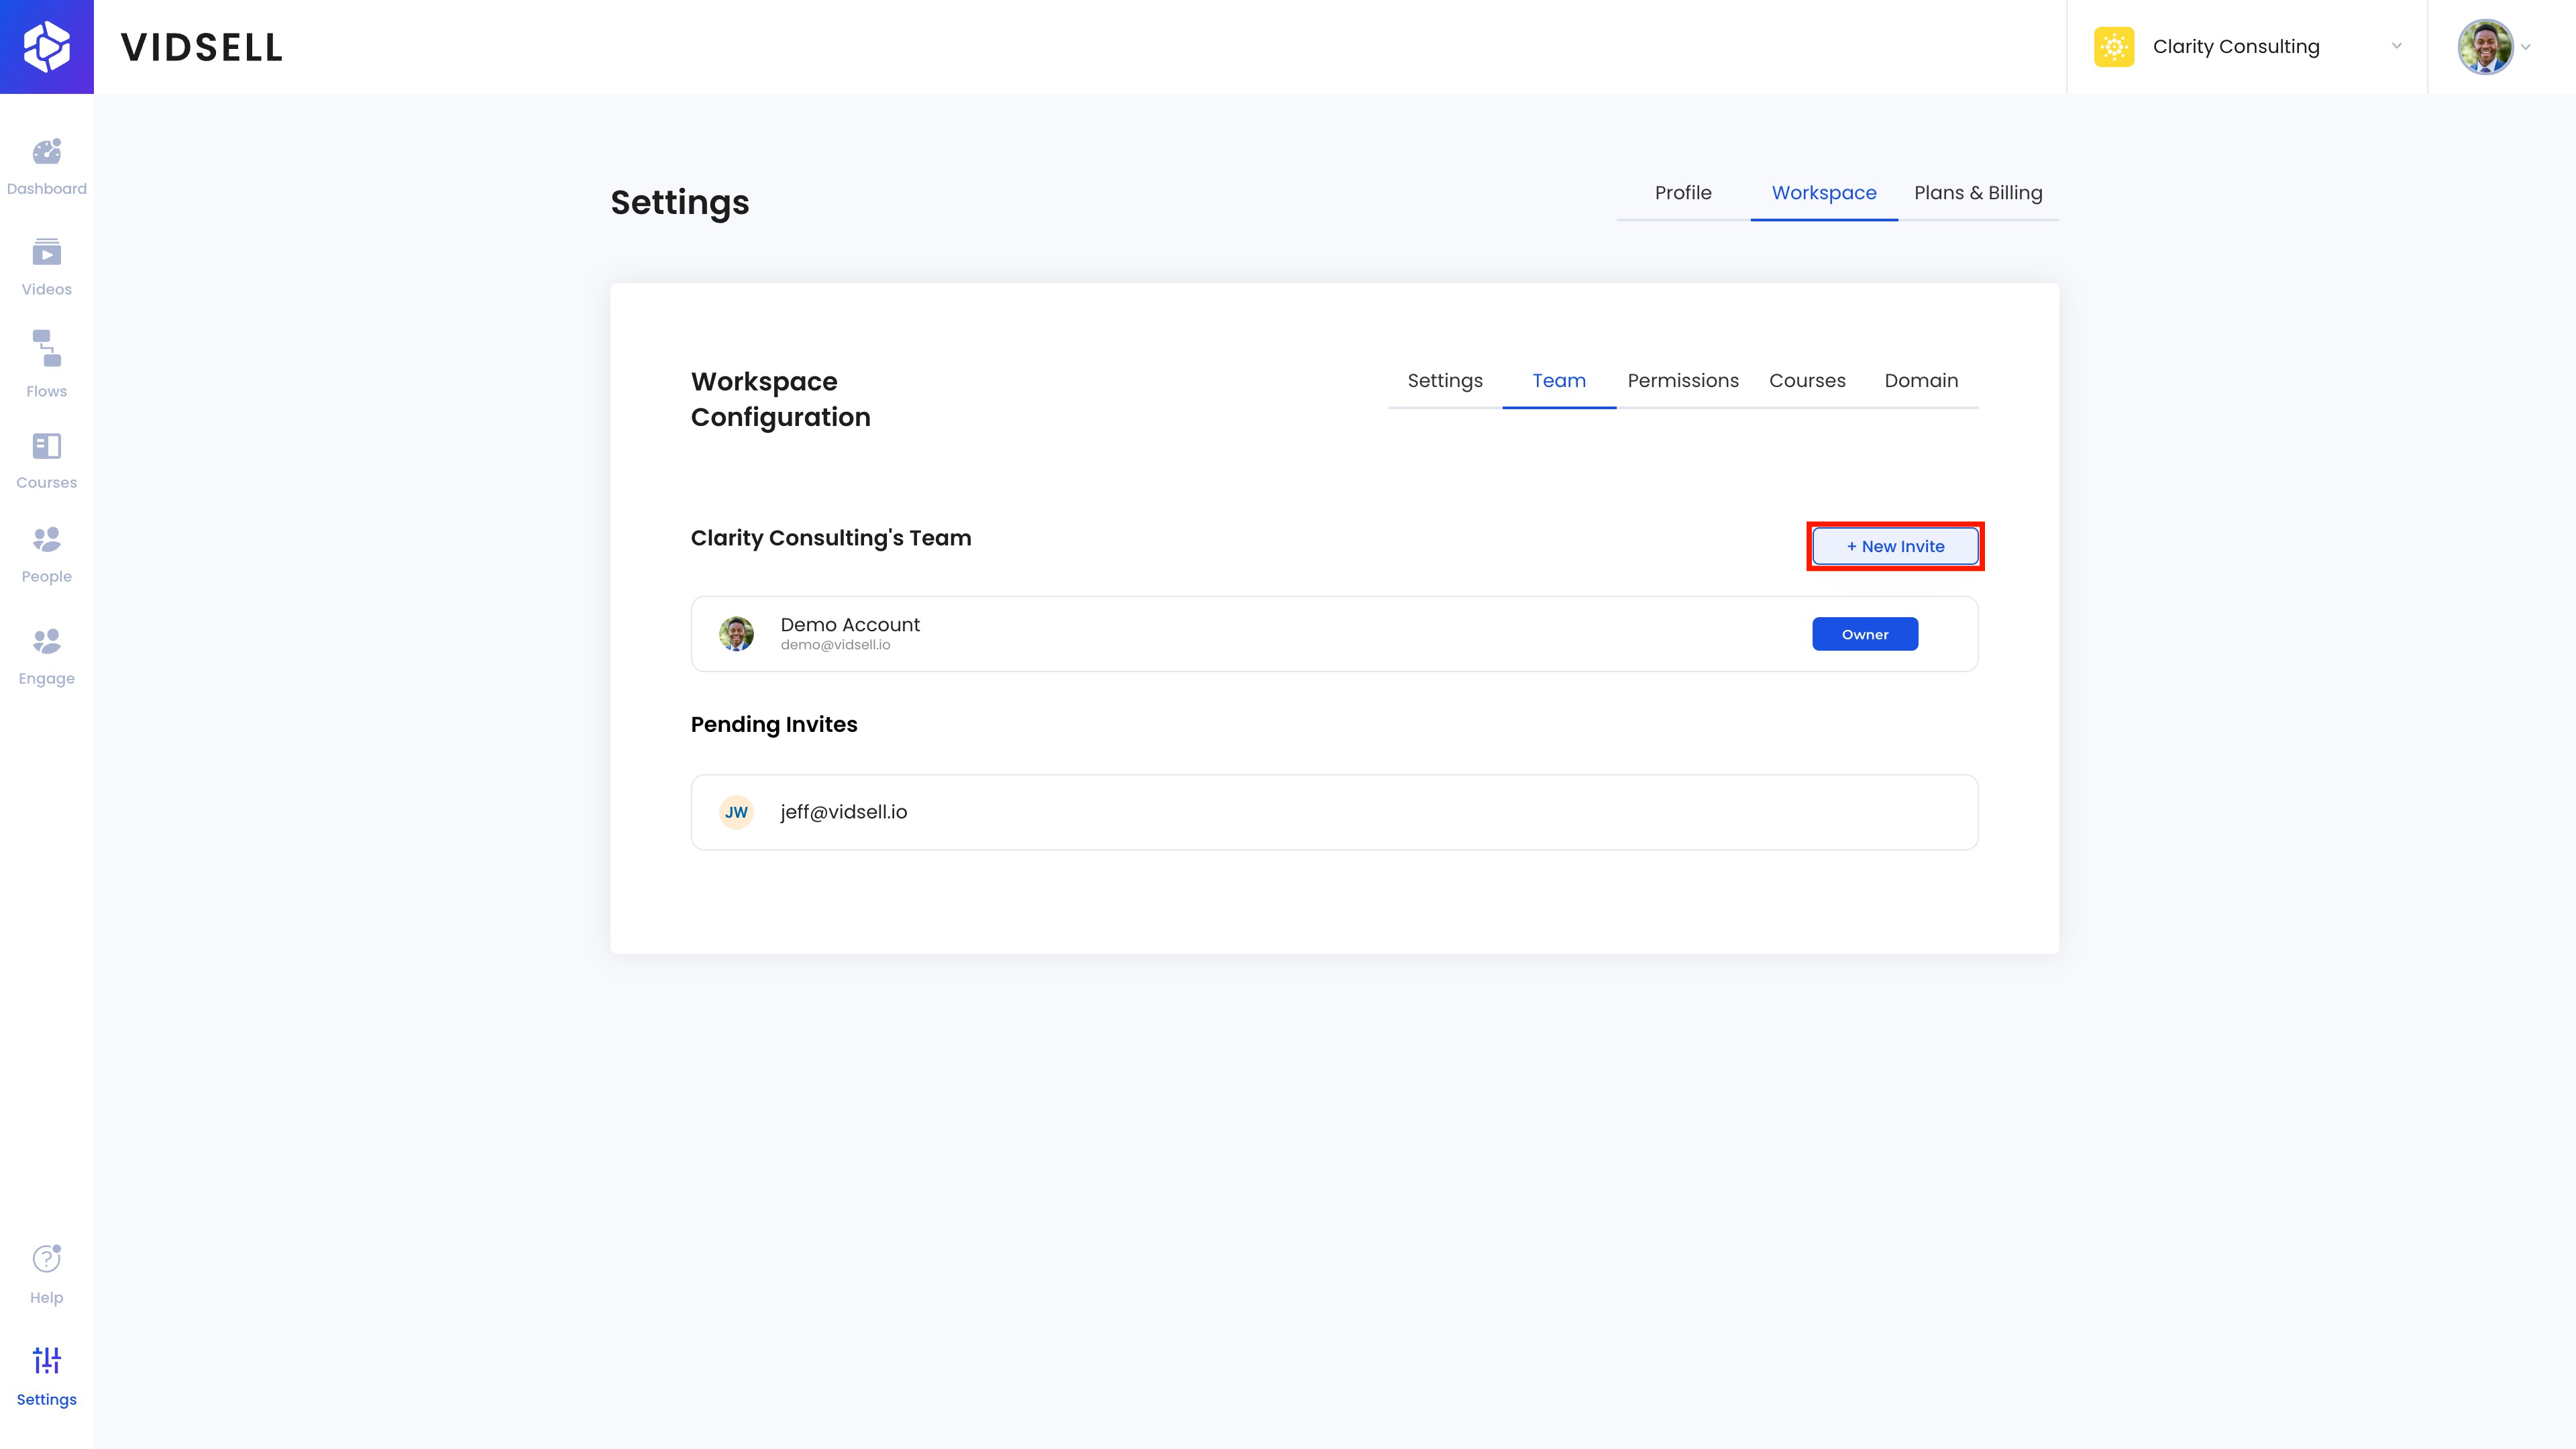This screenshot has height=1449, width=2576.
Task: Open the Permissions sub-tab
Action: coord(1683,381)
